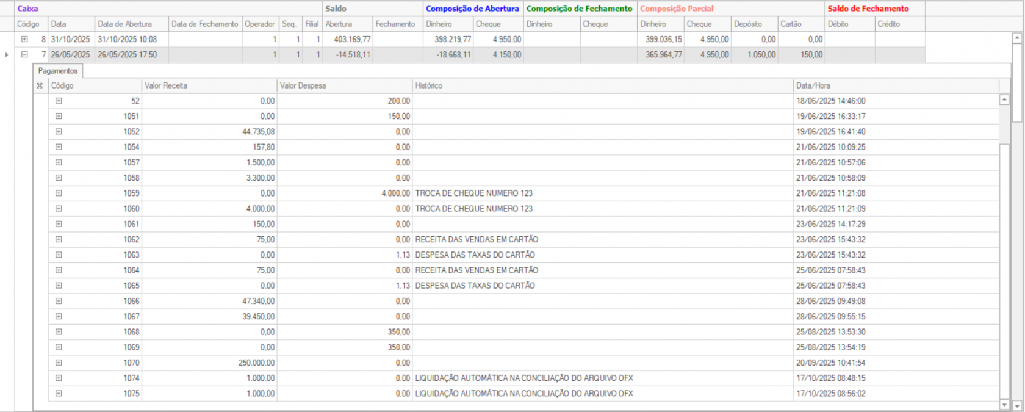Expand caixa row with código 8
This screenshot has height=412, width=1025.
coord(24,39)
